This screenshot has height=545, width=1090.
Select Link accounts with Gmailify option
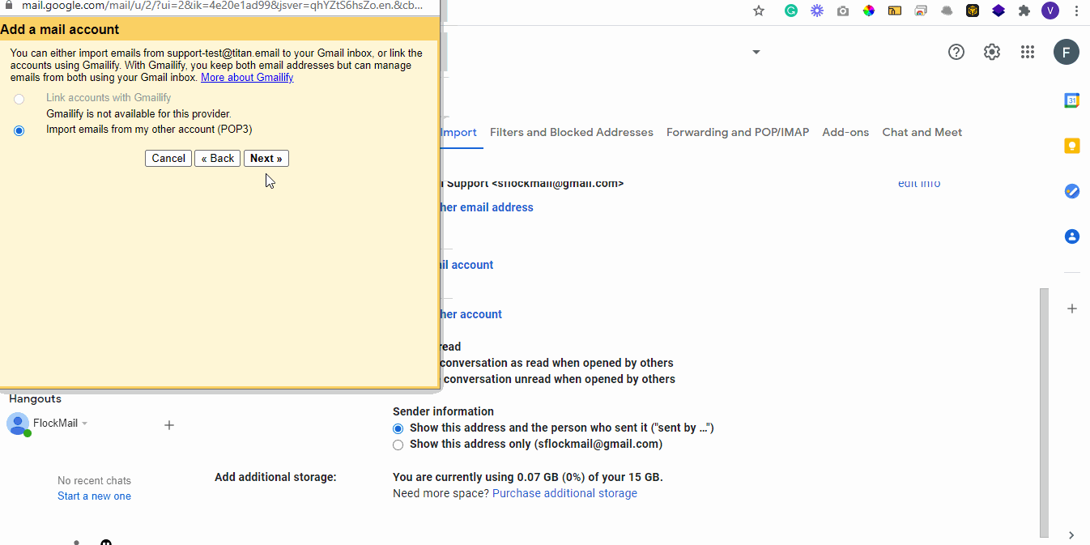coord(19,99)
